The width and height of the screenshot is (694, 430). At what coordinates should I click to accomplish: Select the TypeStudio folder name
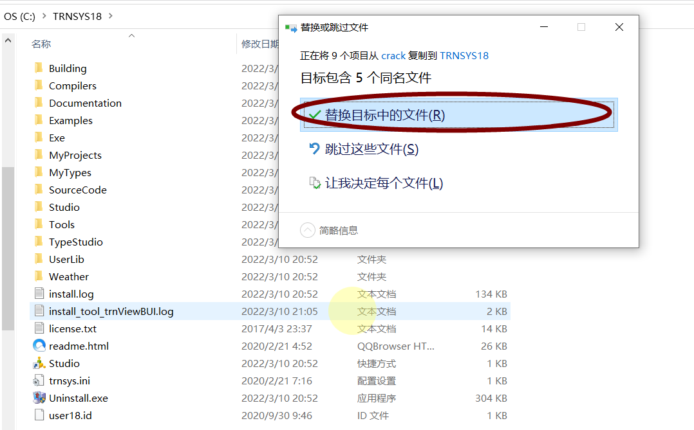click(76, 242)
